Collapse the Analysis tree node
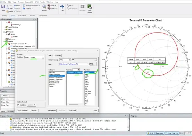This screenshot has height=136, width=192. tap(4, 32)
